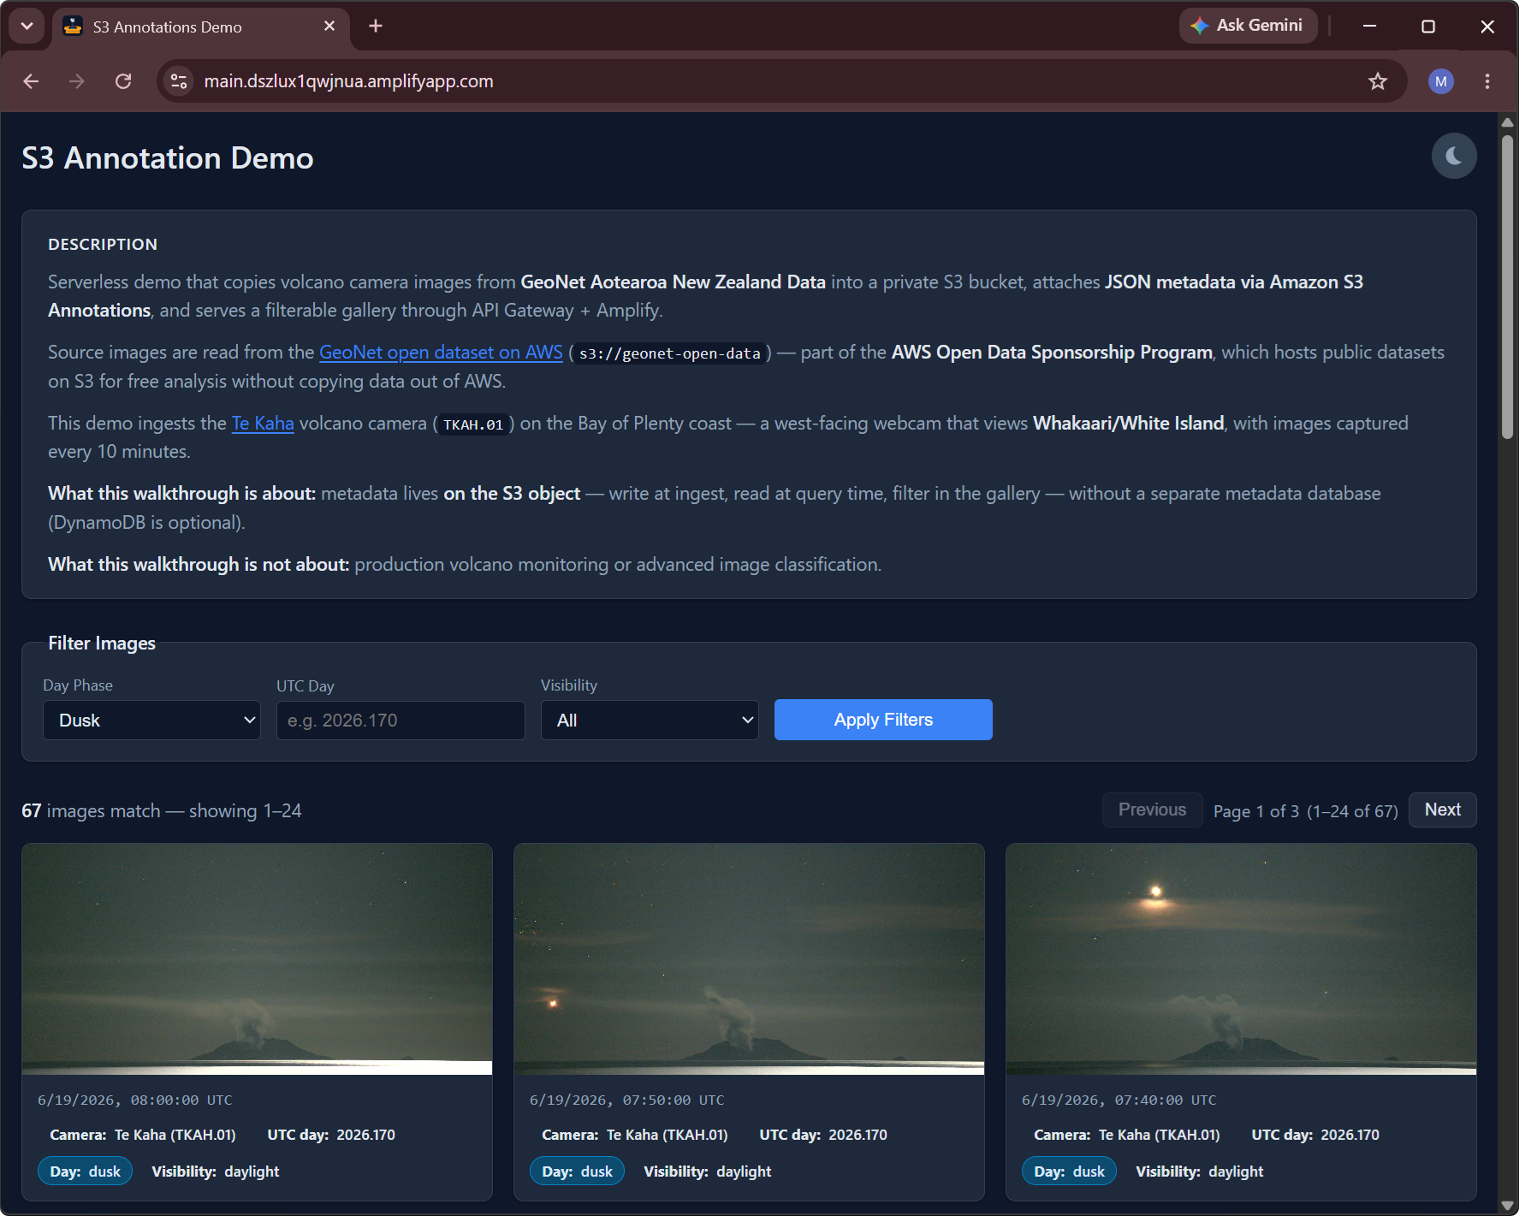
Task: Open the tab search chevron
Action: click(27, 26)
